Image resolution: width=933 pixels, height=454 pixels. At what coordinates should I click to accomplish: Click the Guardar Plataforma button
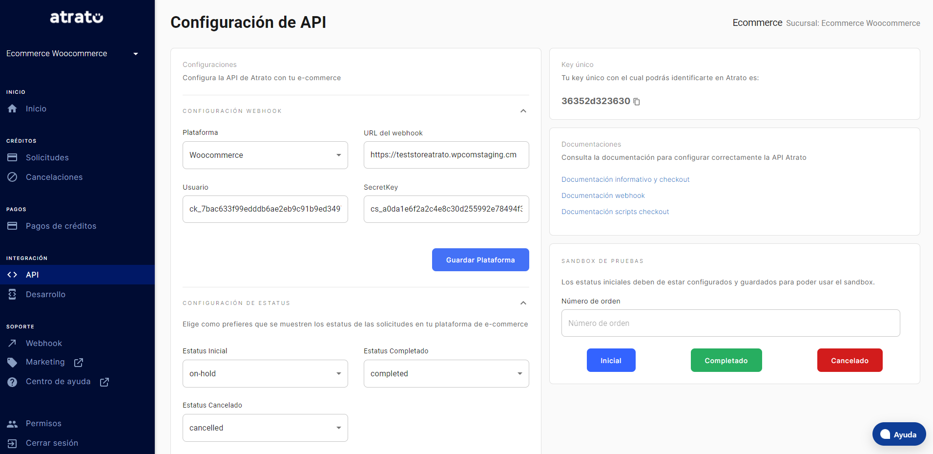(480, 259)
